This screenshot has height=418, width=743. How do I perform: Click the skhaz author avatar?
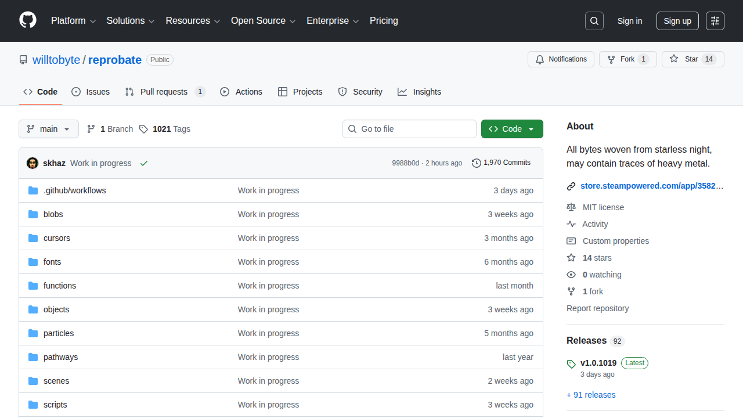point(33,163)
